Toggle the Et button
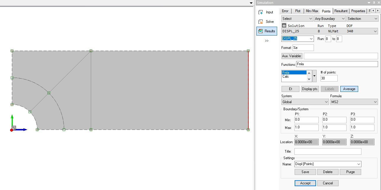381x190 pixels. pos(290,89)
